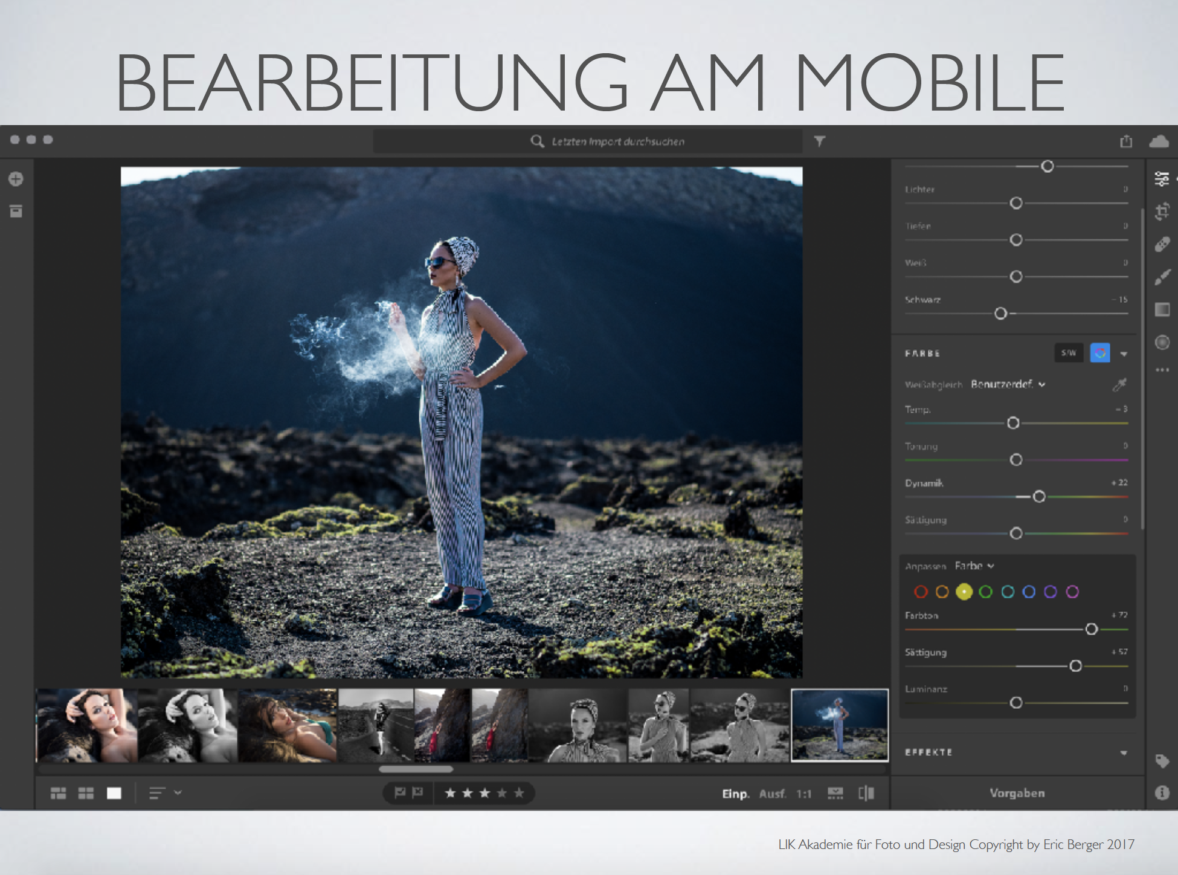
Task: Open the Anpassen Farbe dropdown
Action: coord(974,566)
